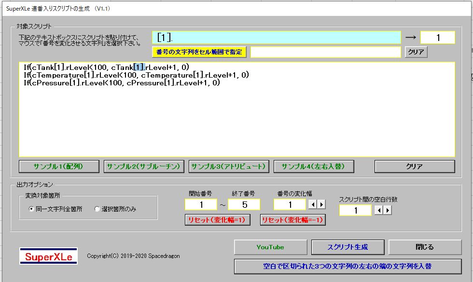This screenshot has width=473, height=282.
Task: Click Copyright(C) 2019-2020 Spacedragon text
Action: point(133,256)
